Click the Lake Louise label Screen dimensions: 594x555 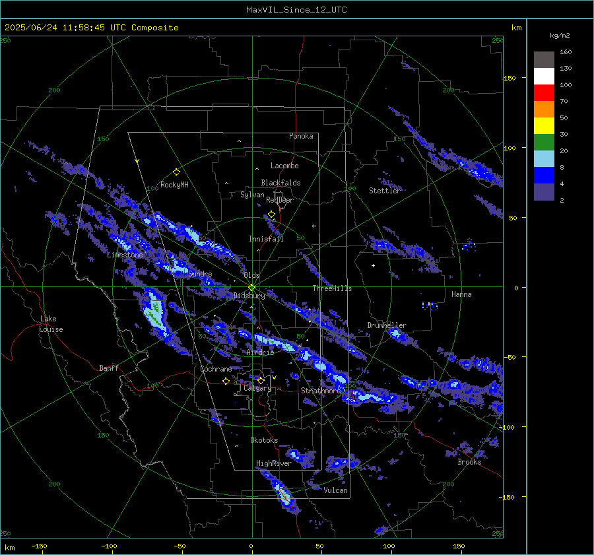coord(51,324)
